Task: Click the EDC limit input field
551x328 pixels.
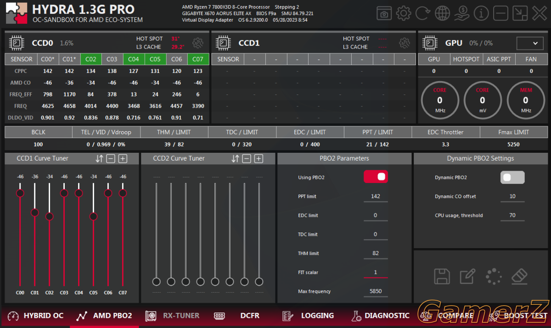Action: click(376, 216)
